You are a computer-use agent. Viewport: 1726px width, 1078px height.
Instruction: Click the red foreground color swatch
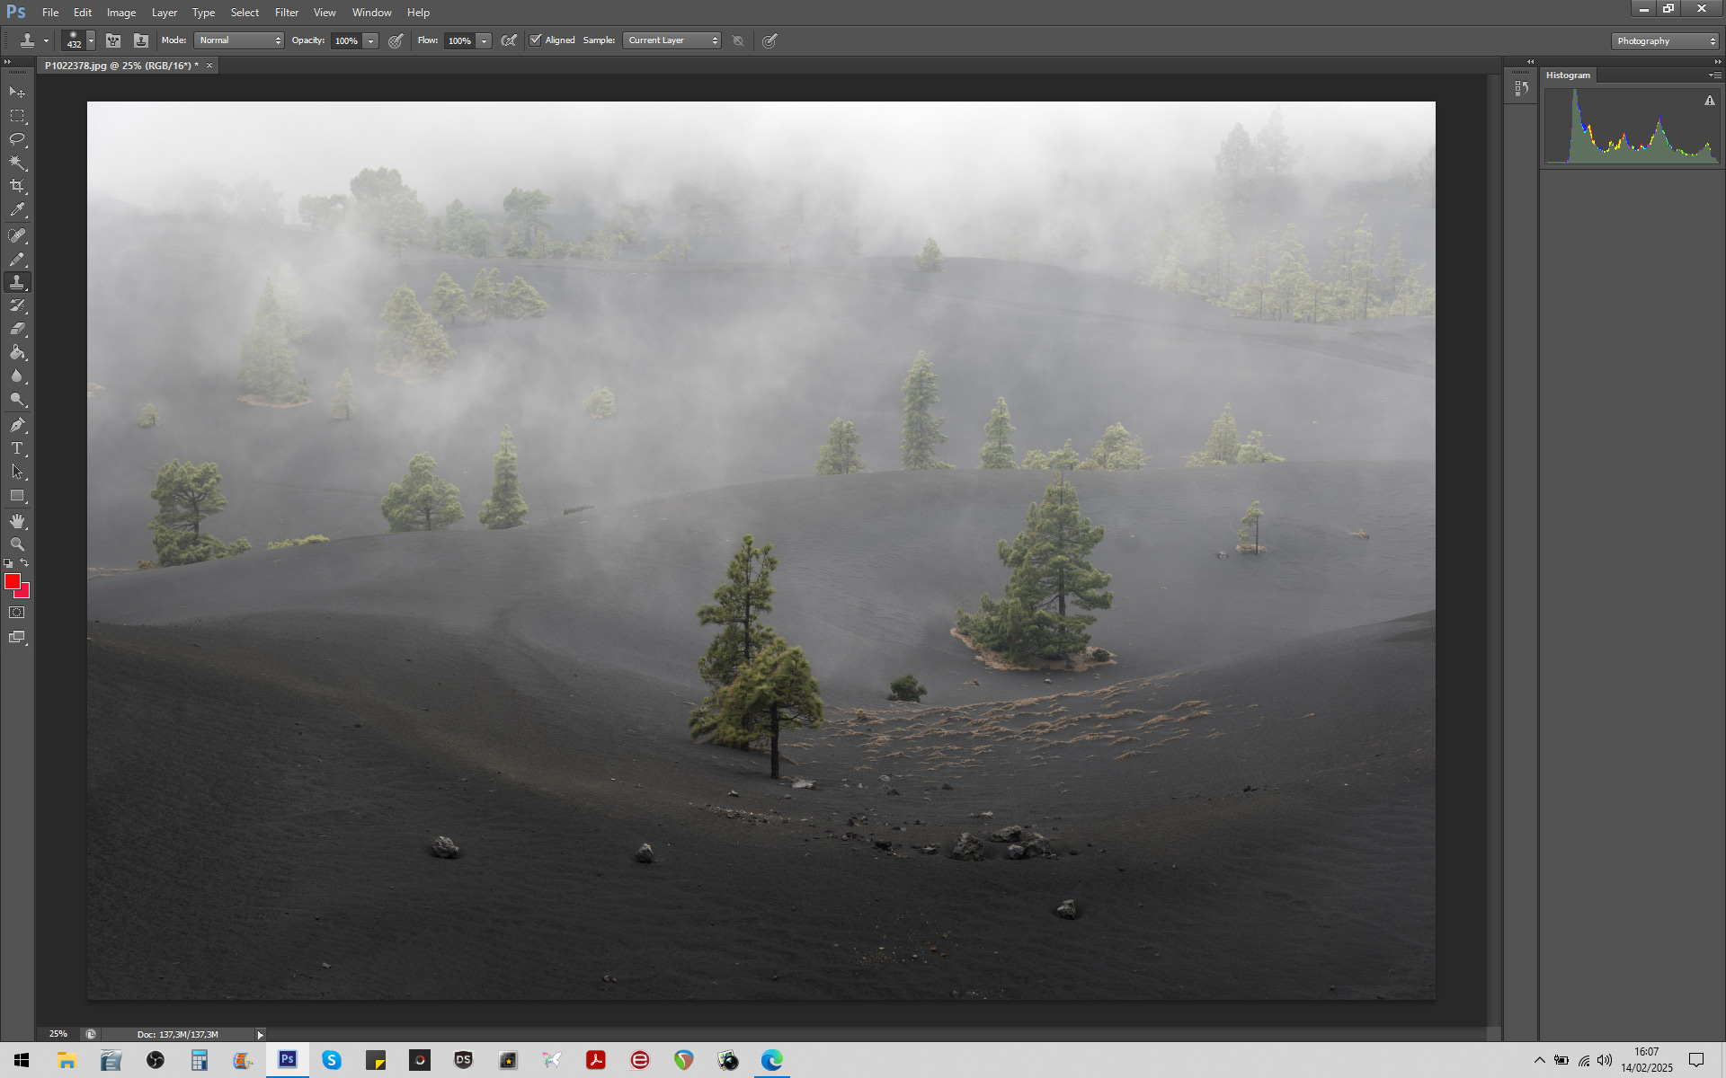coord(12,582)
